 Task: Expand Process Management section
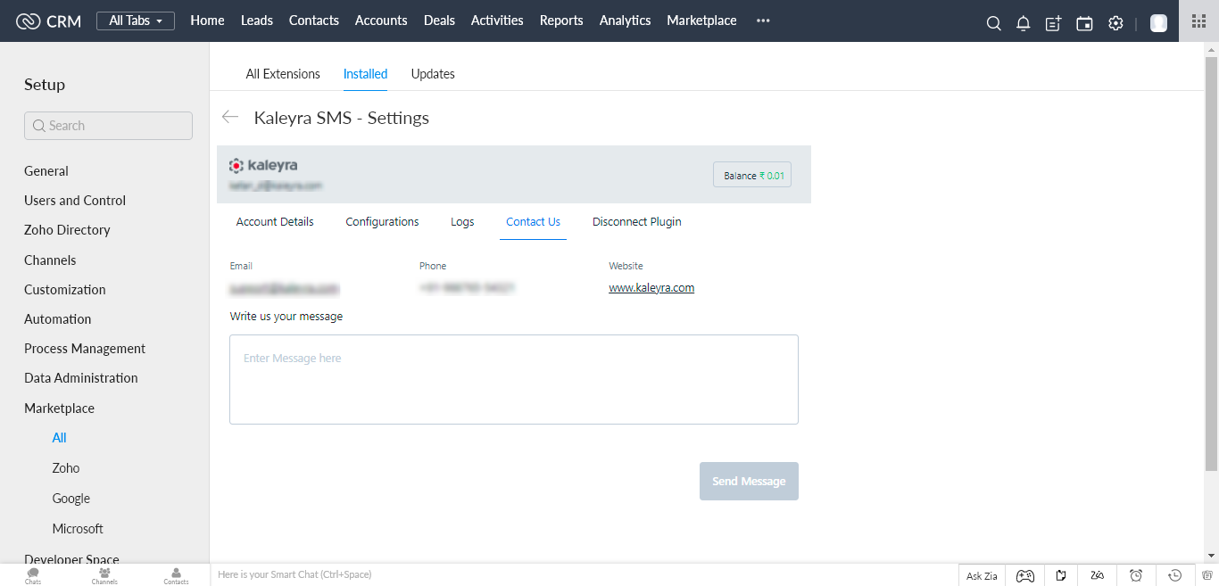tap(85, 348)
